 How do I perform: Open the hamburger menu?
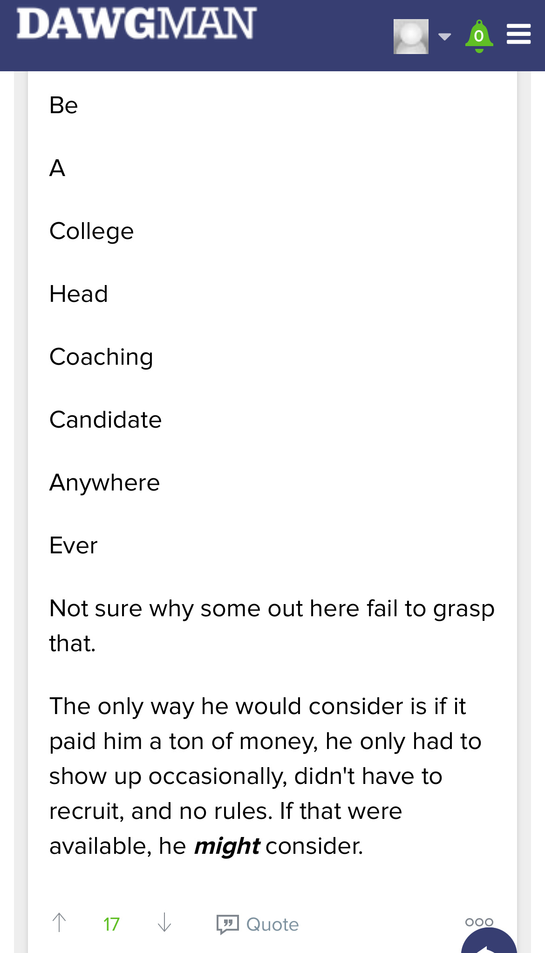518,34
